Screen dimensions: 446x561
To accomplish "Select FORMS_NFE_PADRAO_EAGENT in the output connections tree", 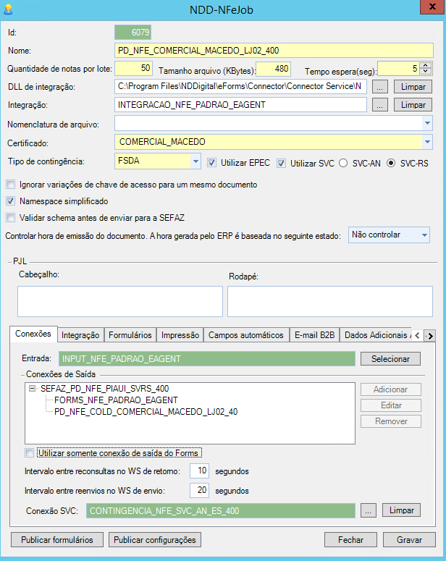I will 116,400.
